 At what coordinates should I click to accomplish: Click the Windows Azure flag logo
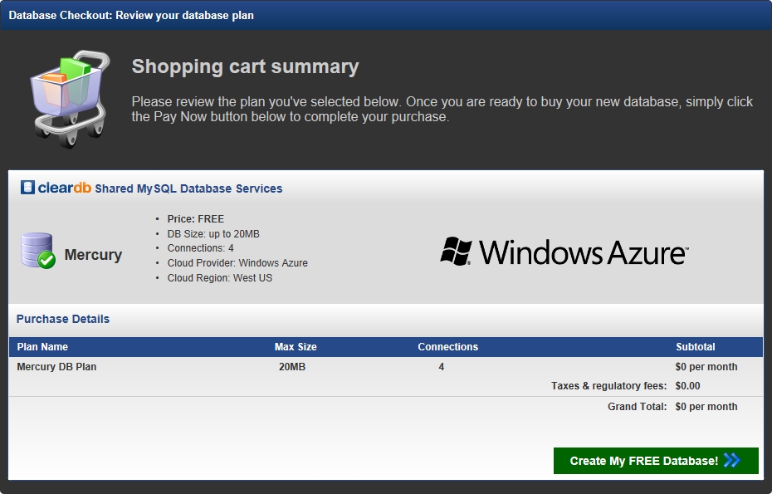456,252
